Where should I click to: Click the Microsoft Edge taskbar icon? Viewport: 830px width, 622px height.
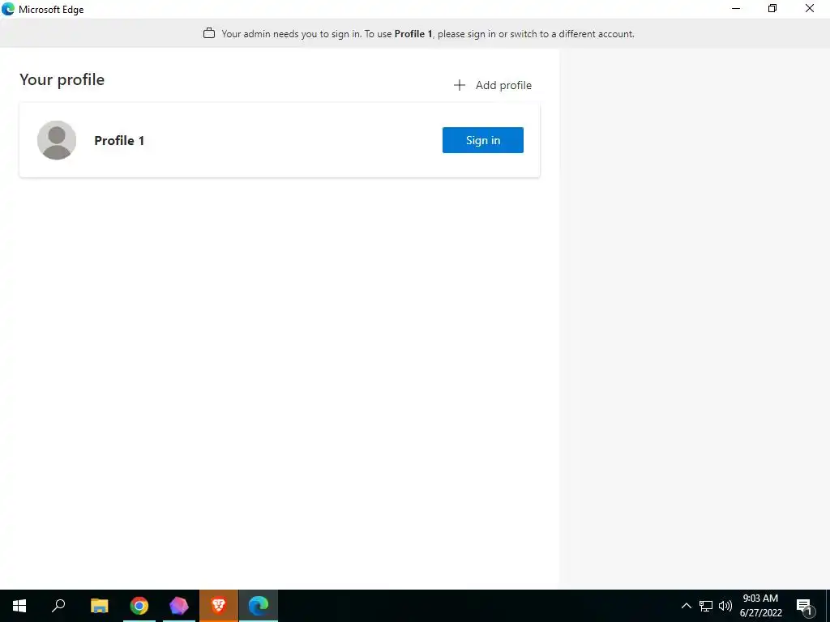259,606
